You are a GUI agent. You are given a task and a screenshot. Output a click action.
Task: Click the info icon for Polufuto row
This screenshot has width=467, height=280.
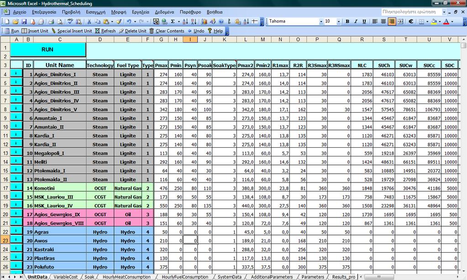pyautogui.click(x=16, y=266)
